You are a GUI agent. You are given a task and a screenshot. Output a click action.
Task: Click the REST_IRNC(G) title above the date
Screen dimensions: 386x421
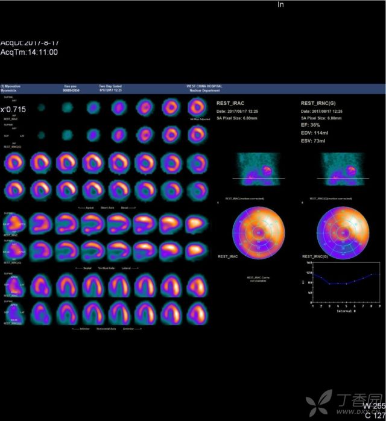tap(318, 103)
